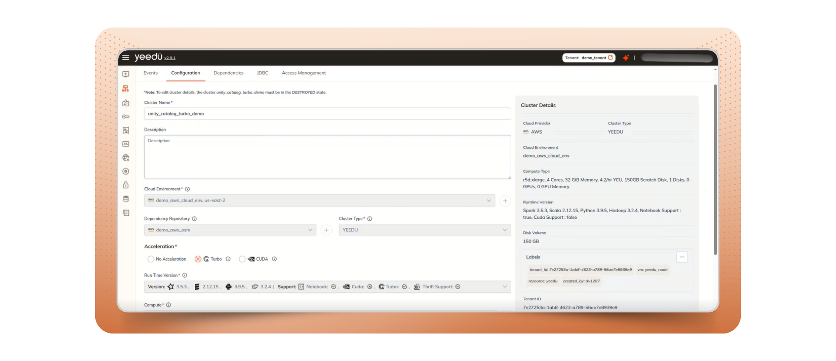Open the globe network sidebar icon
The width and height of the screenshot is (836, 361).
click(x=126, y=158)
